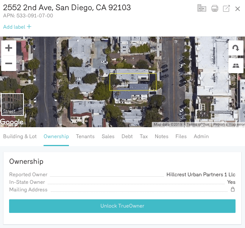The width and height of the screenshot is (245, 228).
Task: Click the compare properties building icon
Action: pos(202,8)
